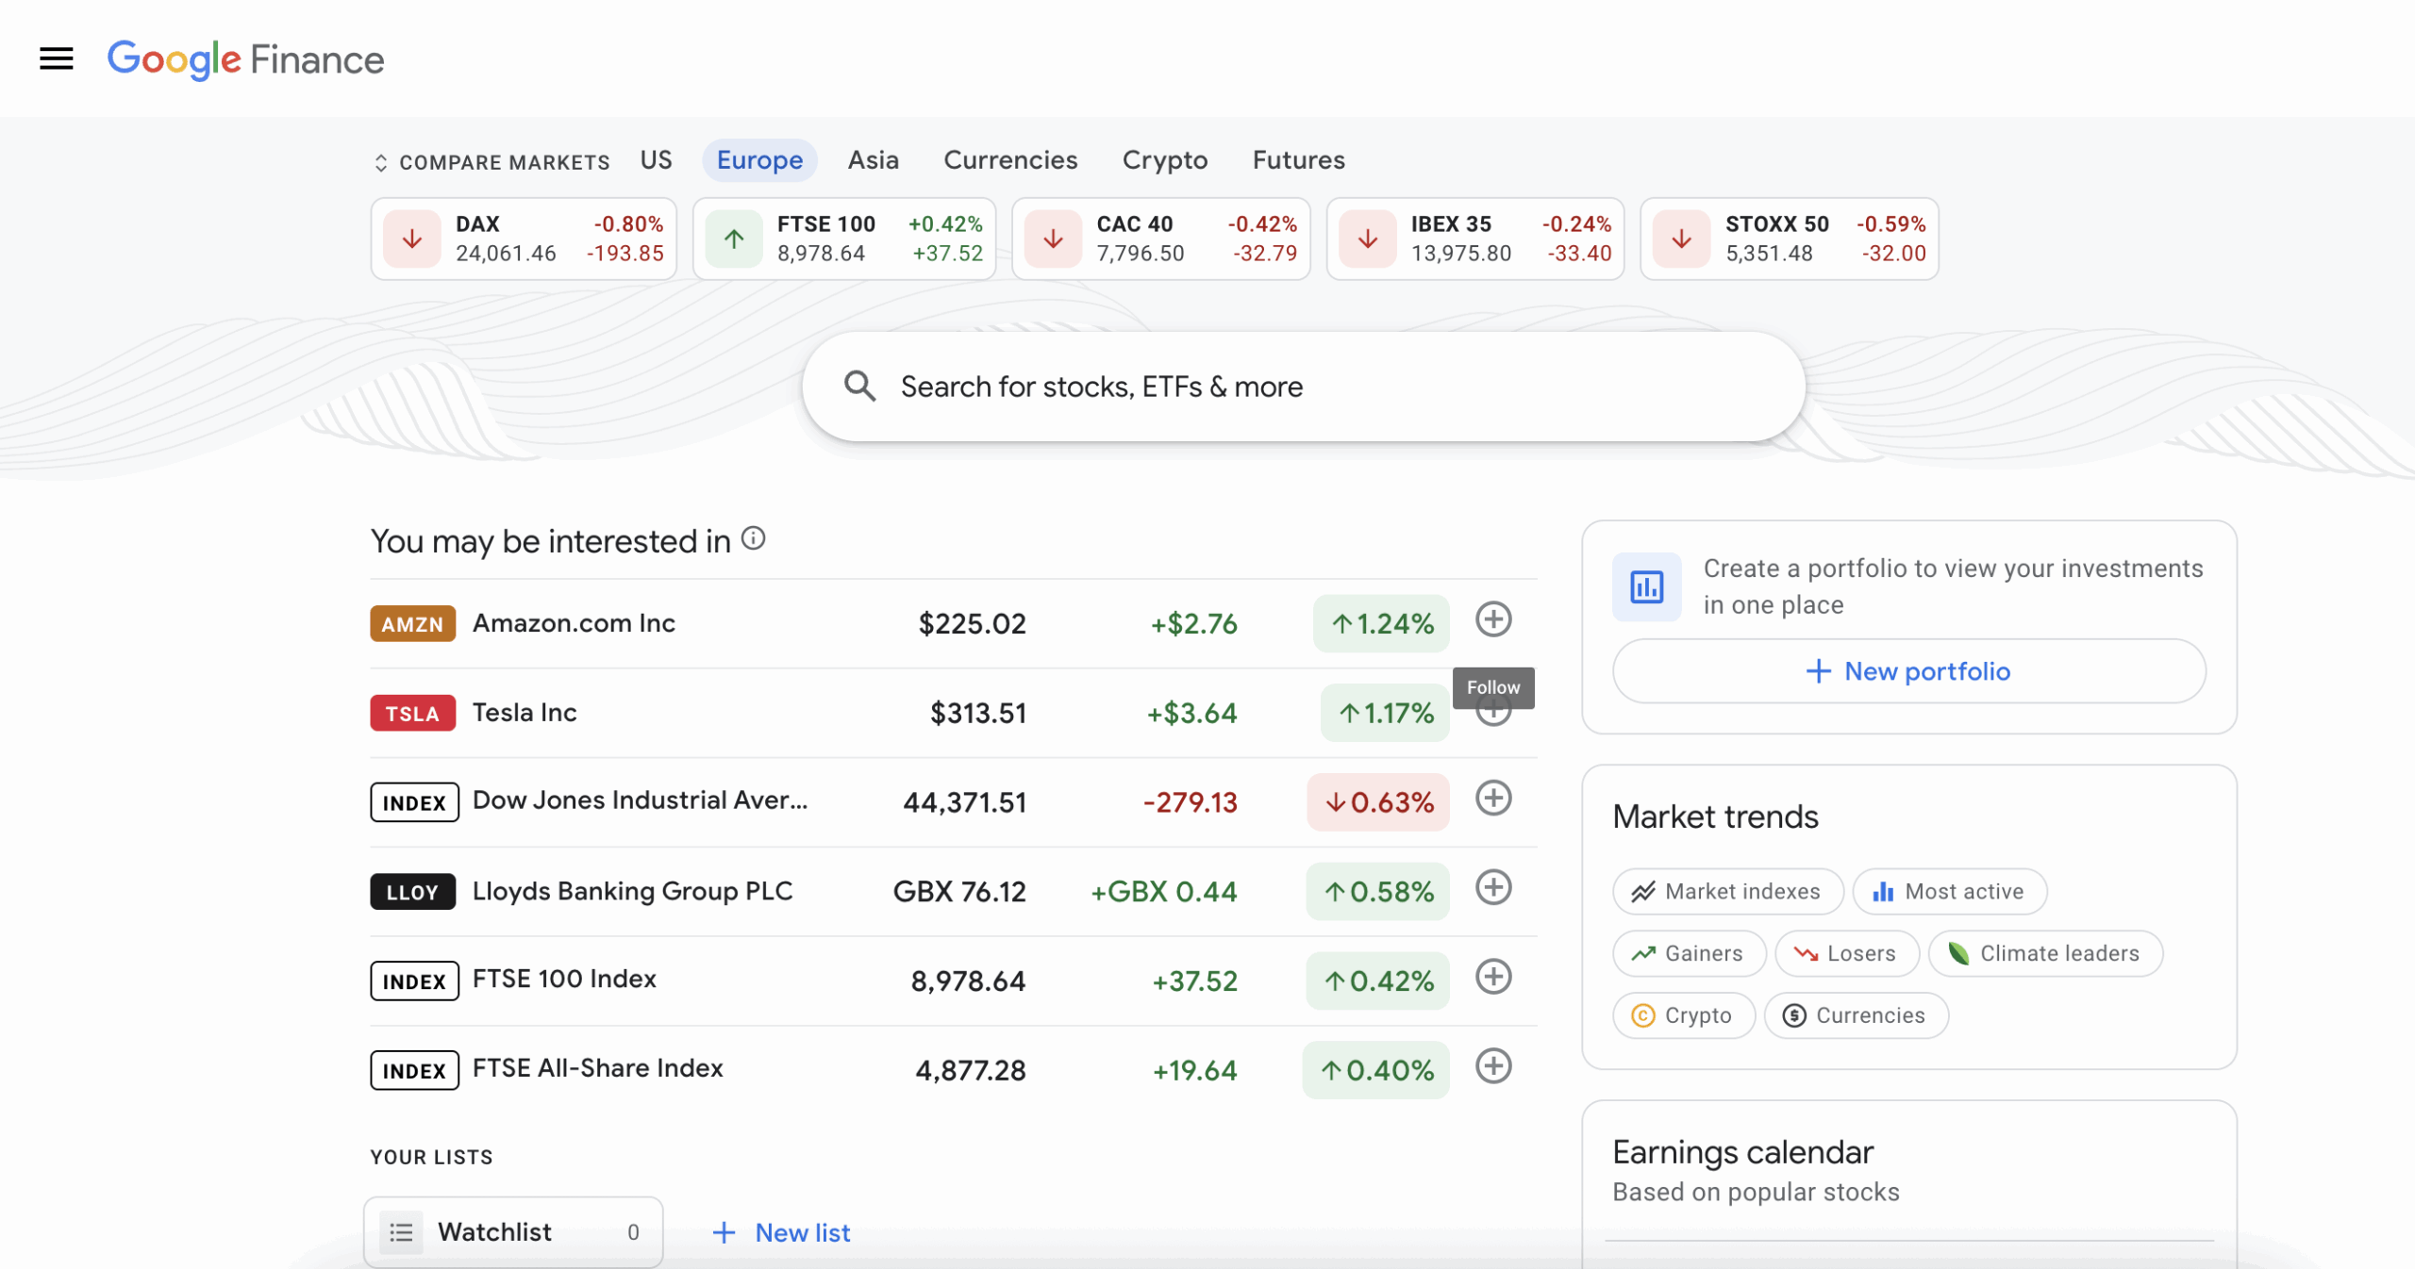This screenshot has width=2415, height=1269.
Task: Click the info icon beside 'You may be interested in'
Action: pyautogui.click(x=753, y=538)
